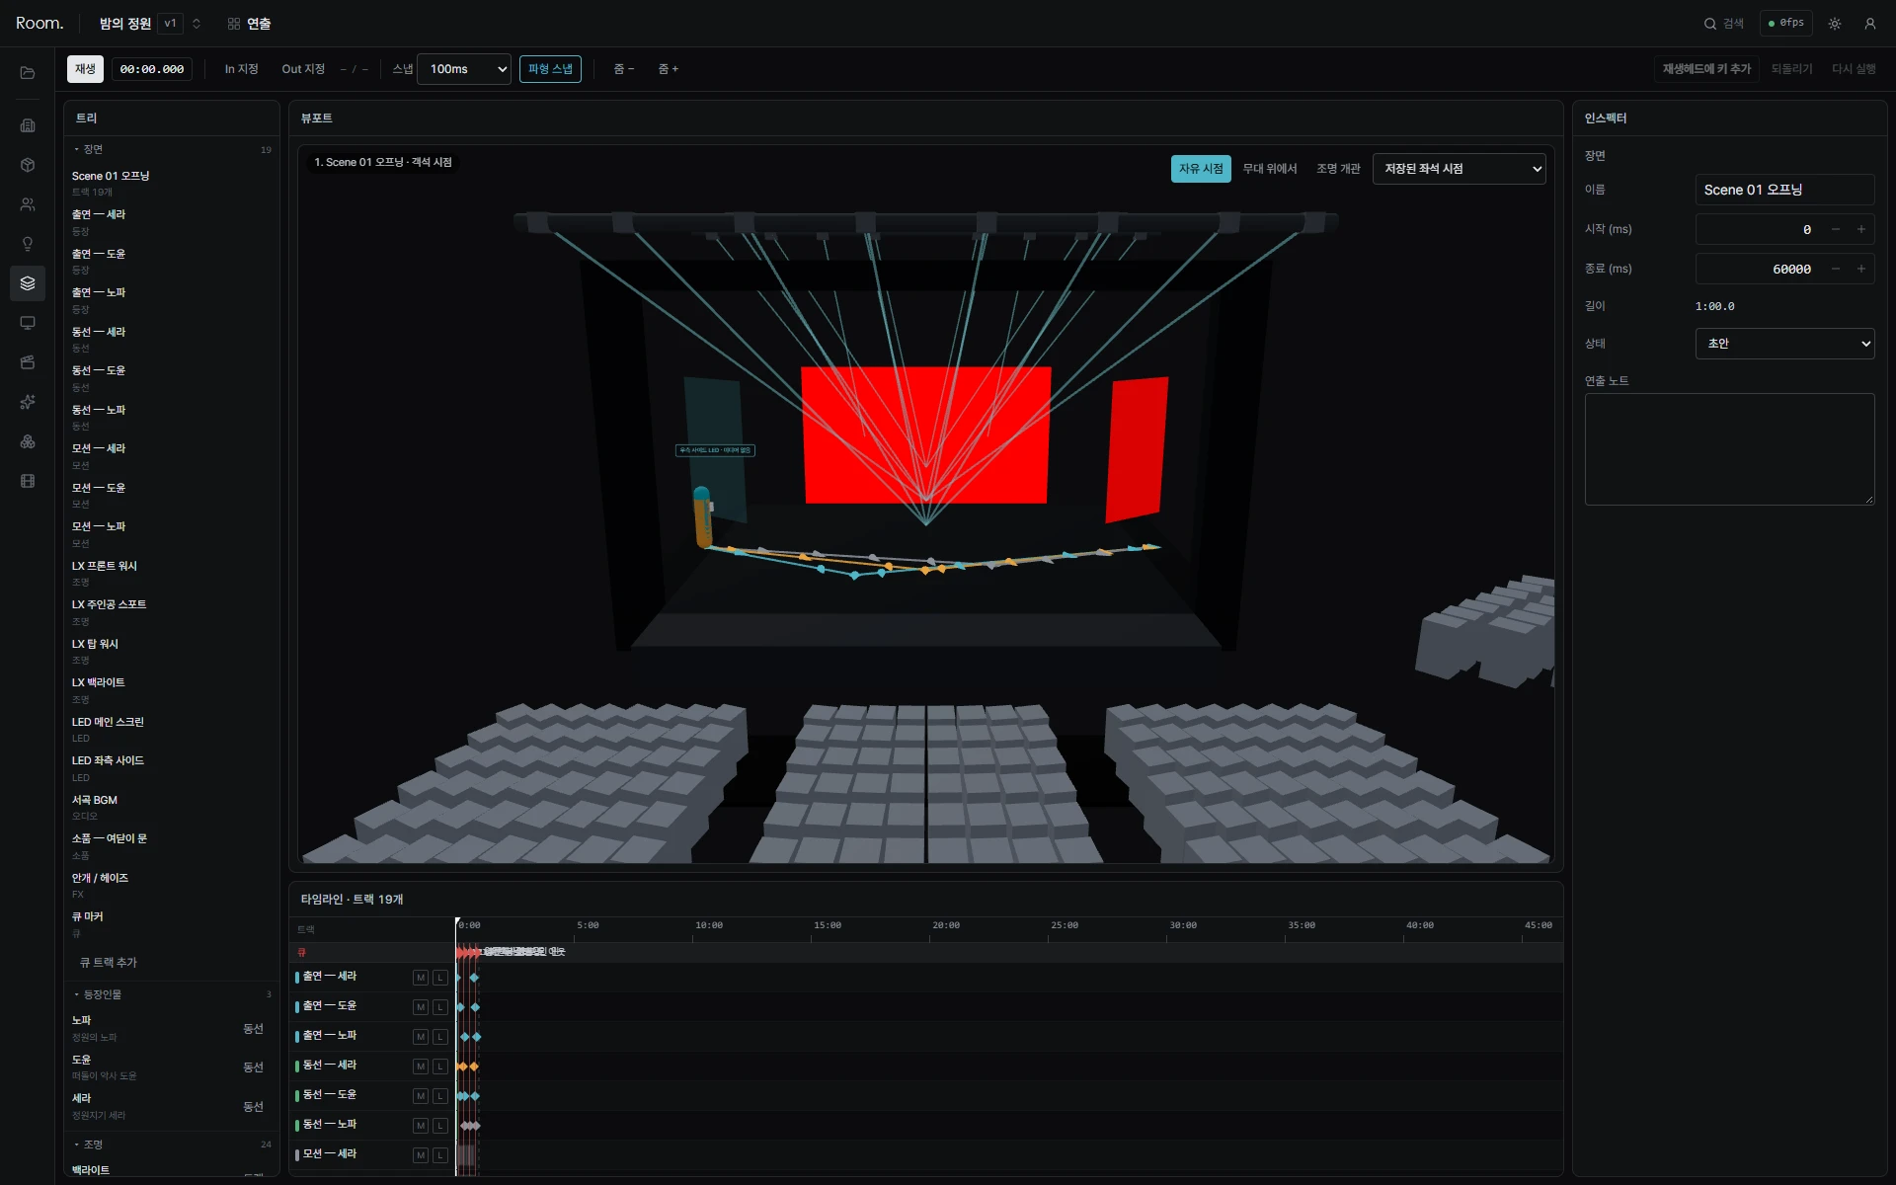This screenshot has height=1185, width=1896.
Task: Click the version switcher arrows next to v1
Action: [197, 24]
